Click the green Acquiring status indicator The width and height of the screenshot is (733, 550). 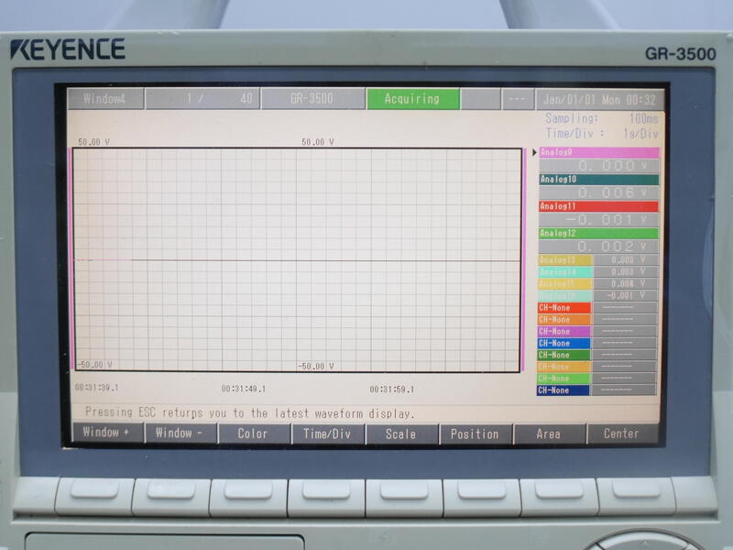412,99
